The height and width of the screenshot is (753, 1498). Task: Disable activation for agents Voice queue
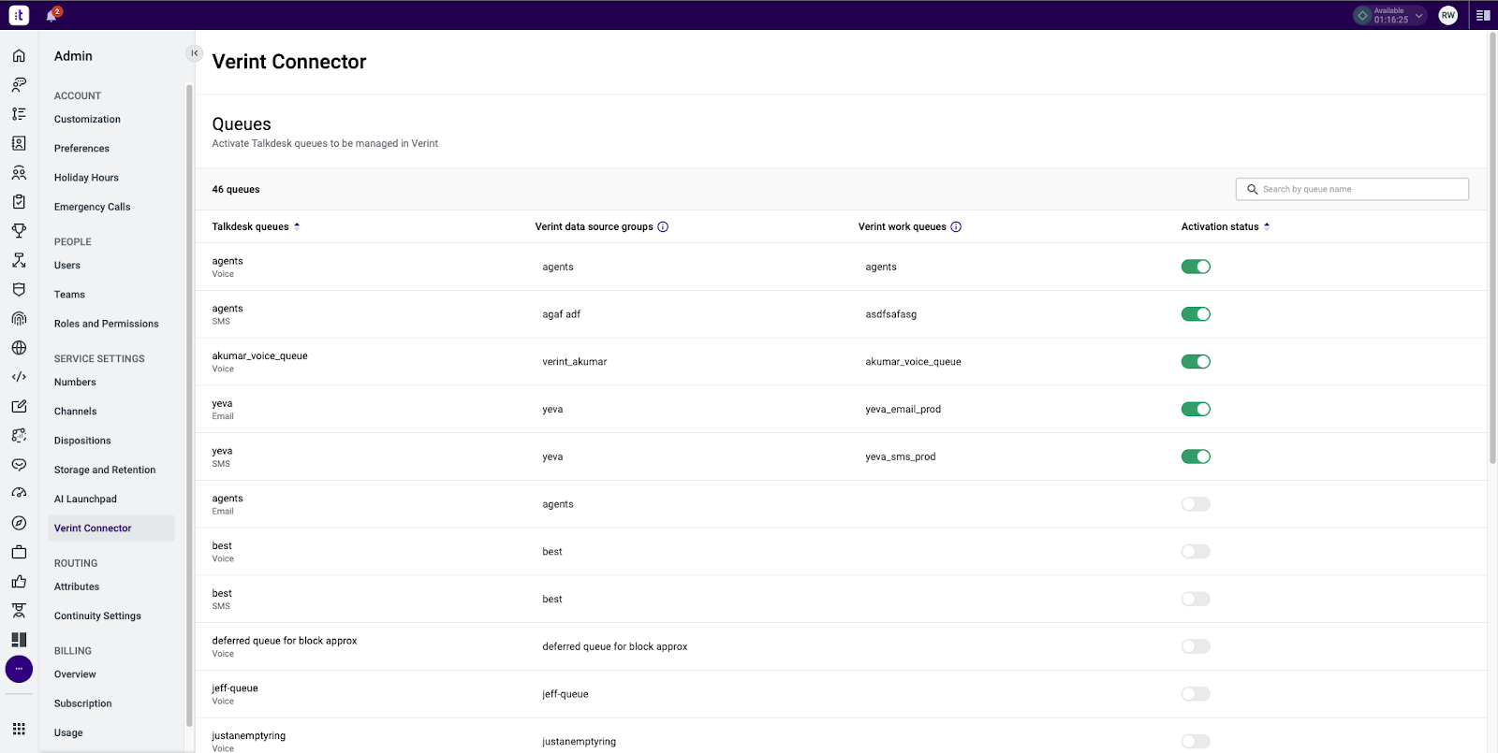tap(1196, 267)
